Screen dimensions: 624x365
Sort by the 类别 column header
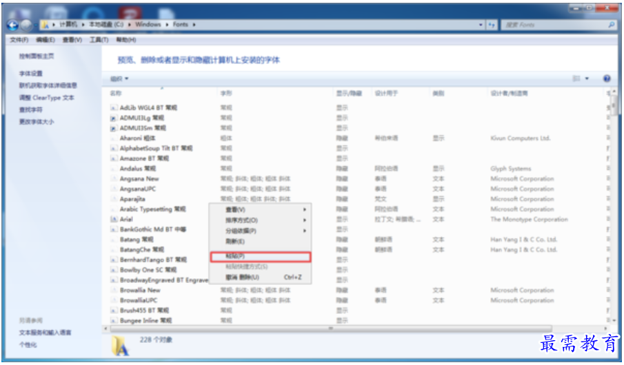pos(459,93)
